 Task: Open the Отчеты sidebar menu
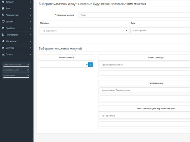[x=17, y=54]
